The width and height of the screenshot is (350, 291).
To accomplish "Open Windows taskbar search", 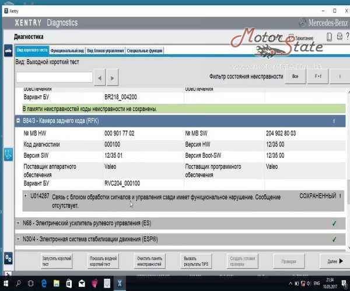I will [x=18, y=283].
